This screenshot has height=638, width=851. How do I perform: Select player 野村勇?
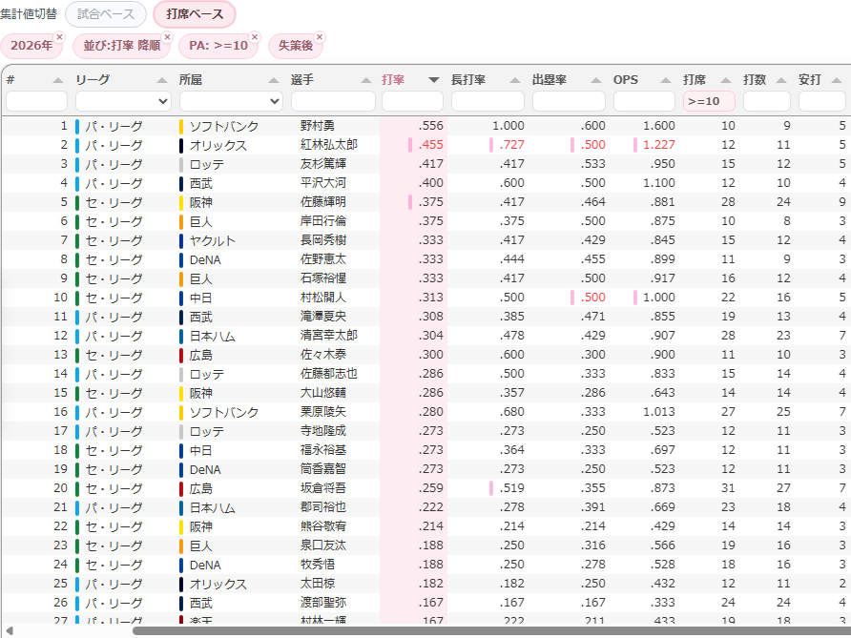[318, 126]
